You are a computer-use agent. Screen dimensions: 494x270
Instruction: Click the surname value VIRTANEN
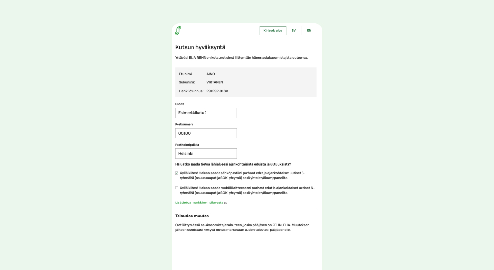pos(215,82)
